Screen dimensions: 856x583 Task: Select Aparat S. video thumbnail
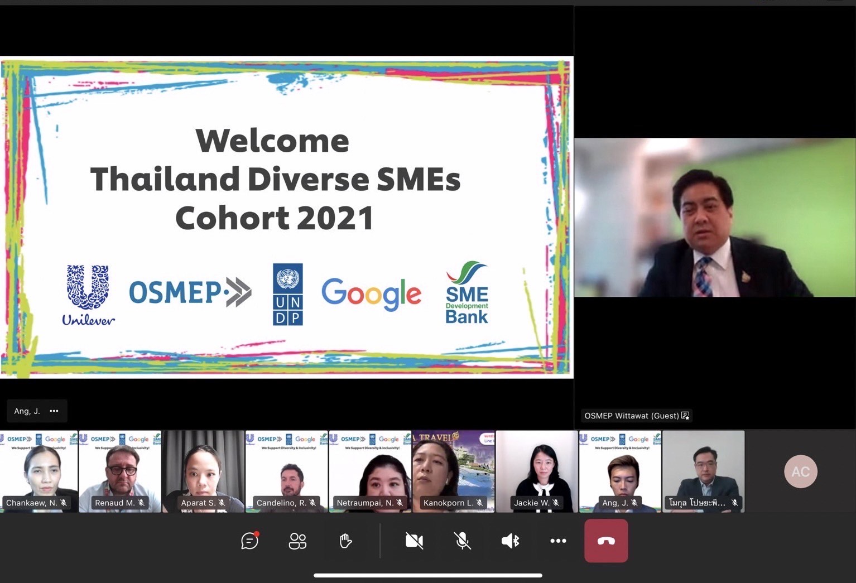[x=203, y=471]
